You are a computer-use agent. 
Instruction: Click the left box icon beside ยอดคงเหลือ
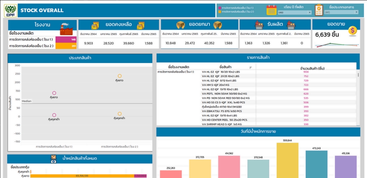click(95, 25)
